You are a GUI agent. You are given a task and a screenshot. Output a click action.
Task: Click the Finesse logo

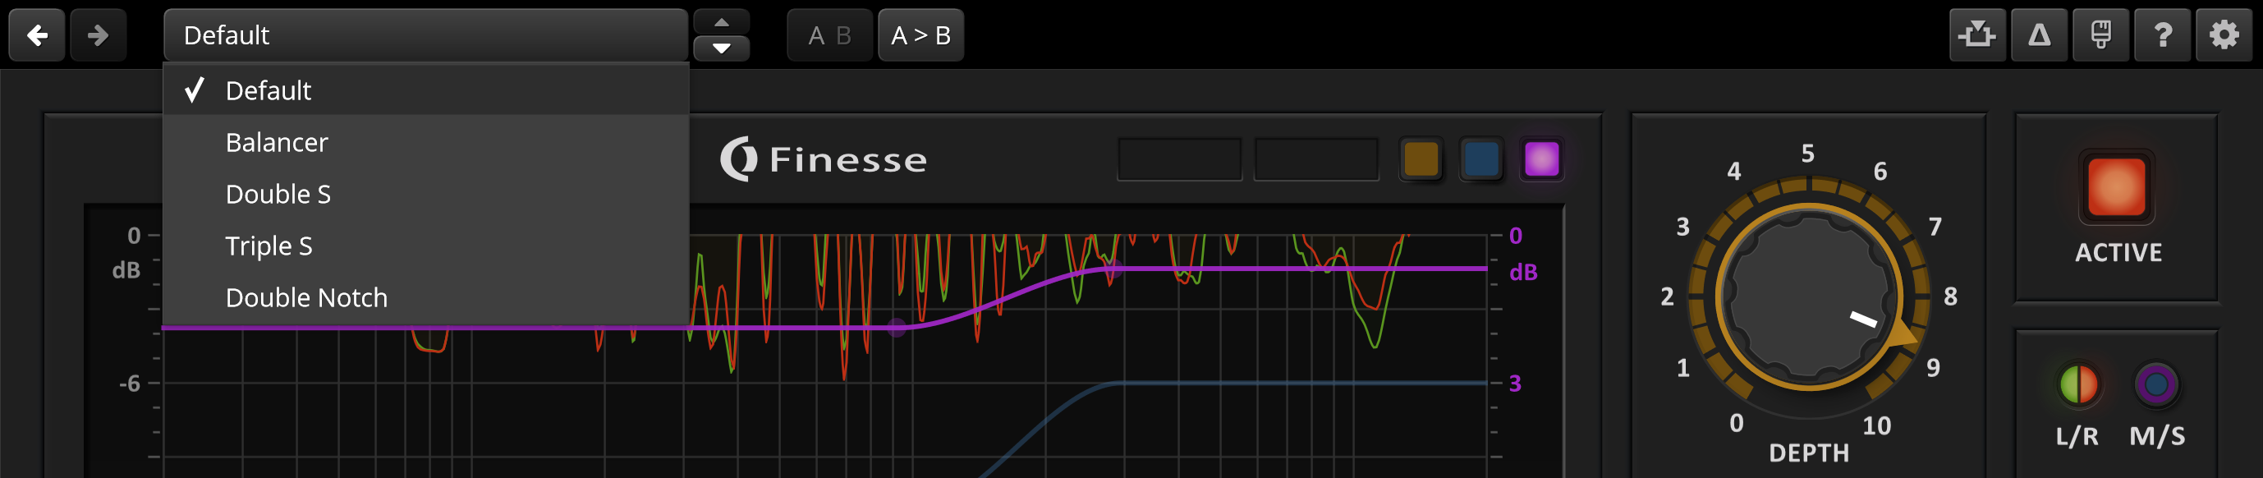(x=823, y=159)
